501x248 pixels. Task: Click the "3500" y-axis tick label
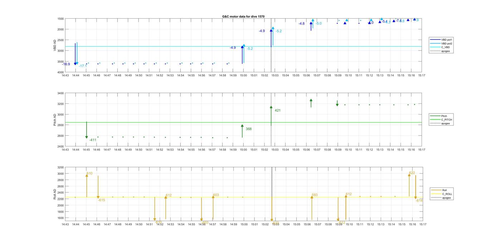click(60, 62)
